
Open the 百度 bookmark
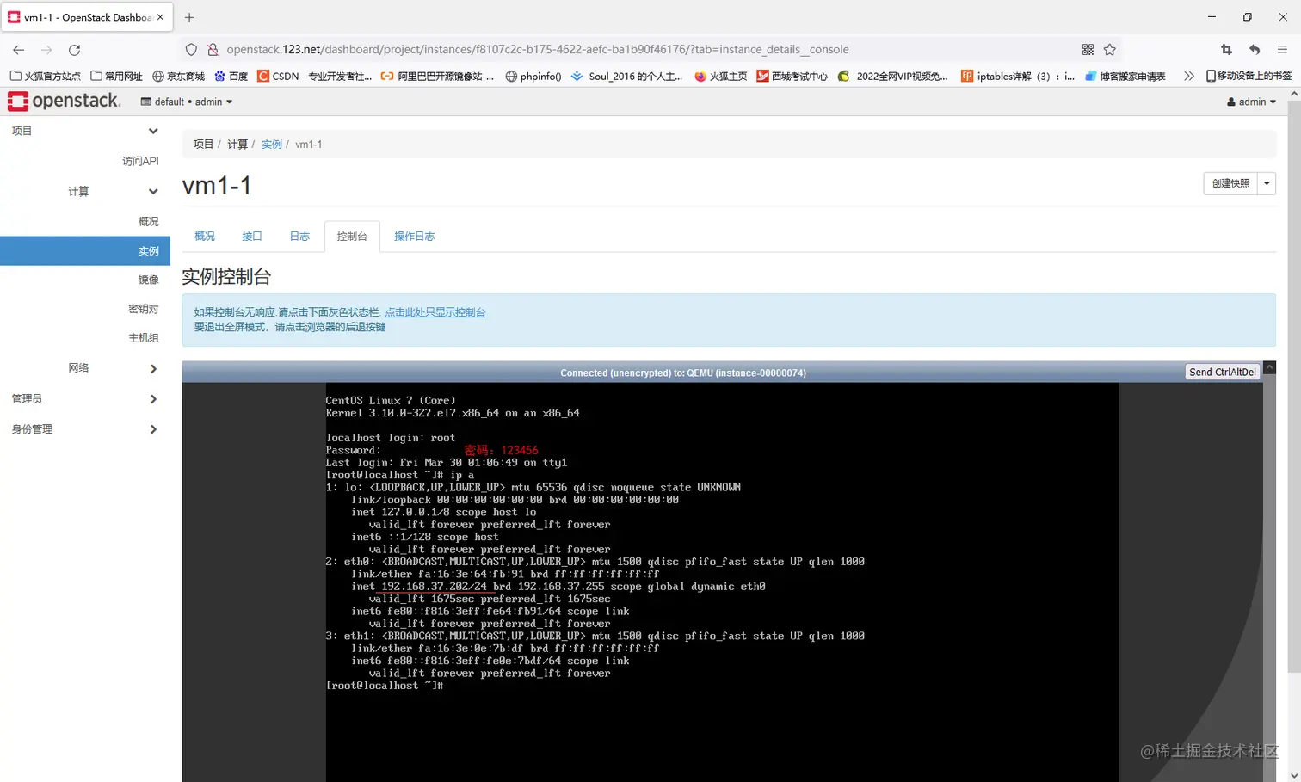(x=231, y=76)
